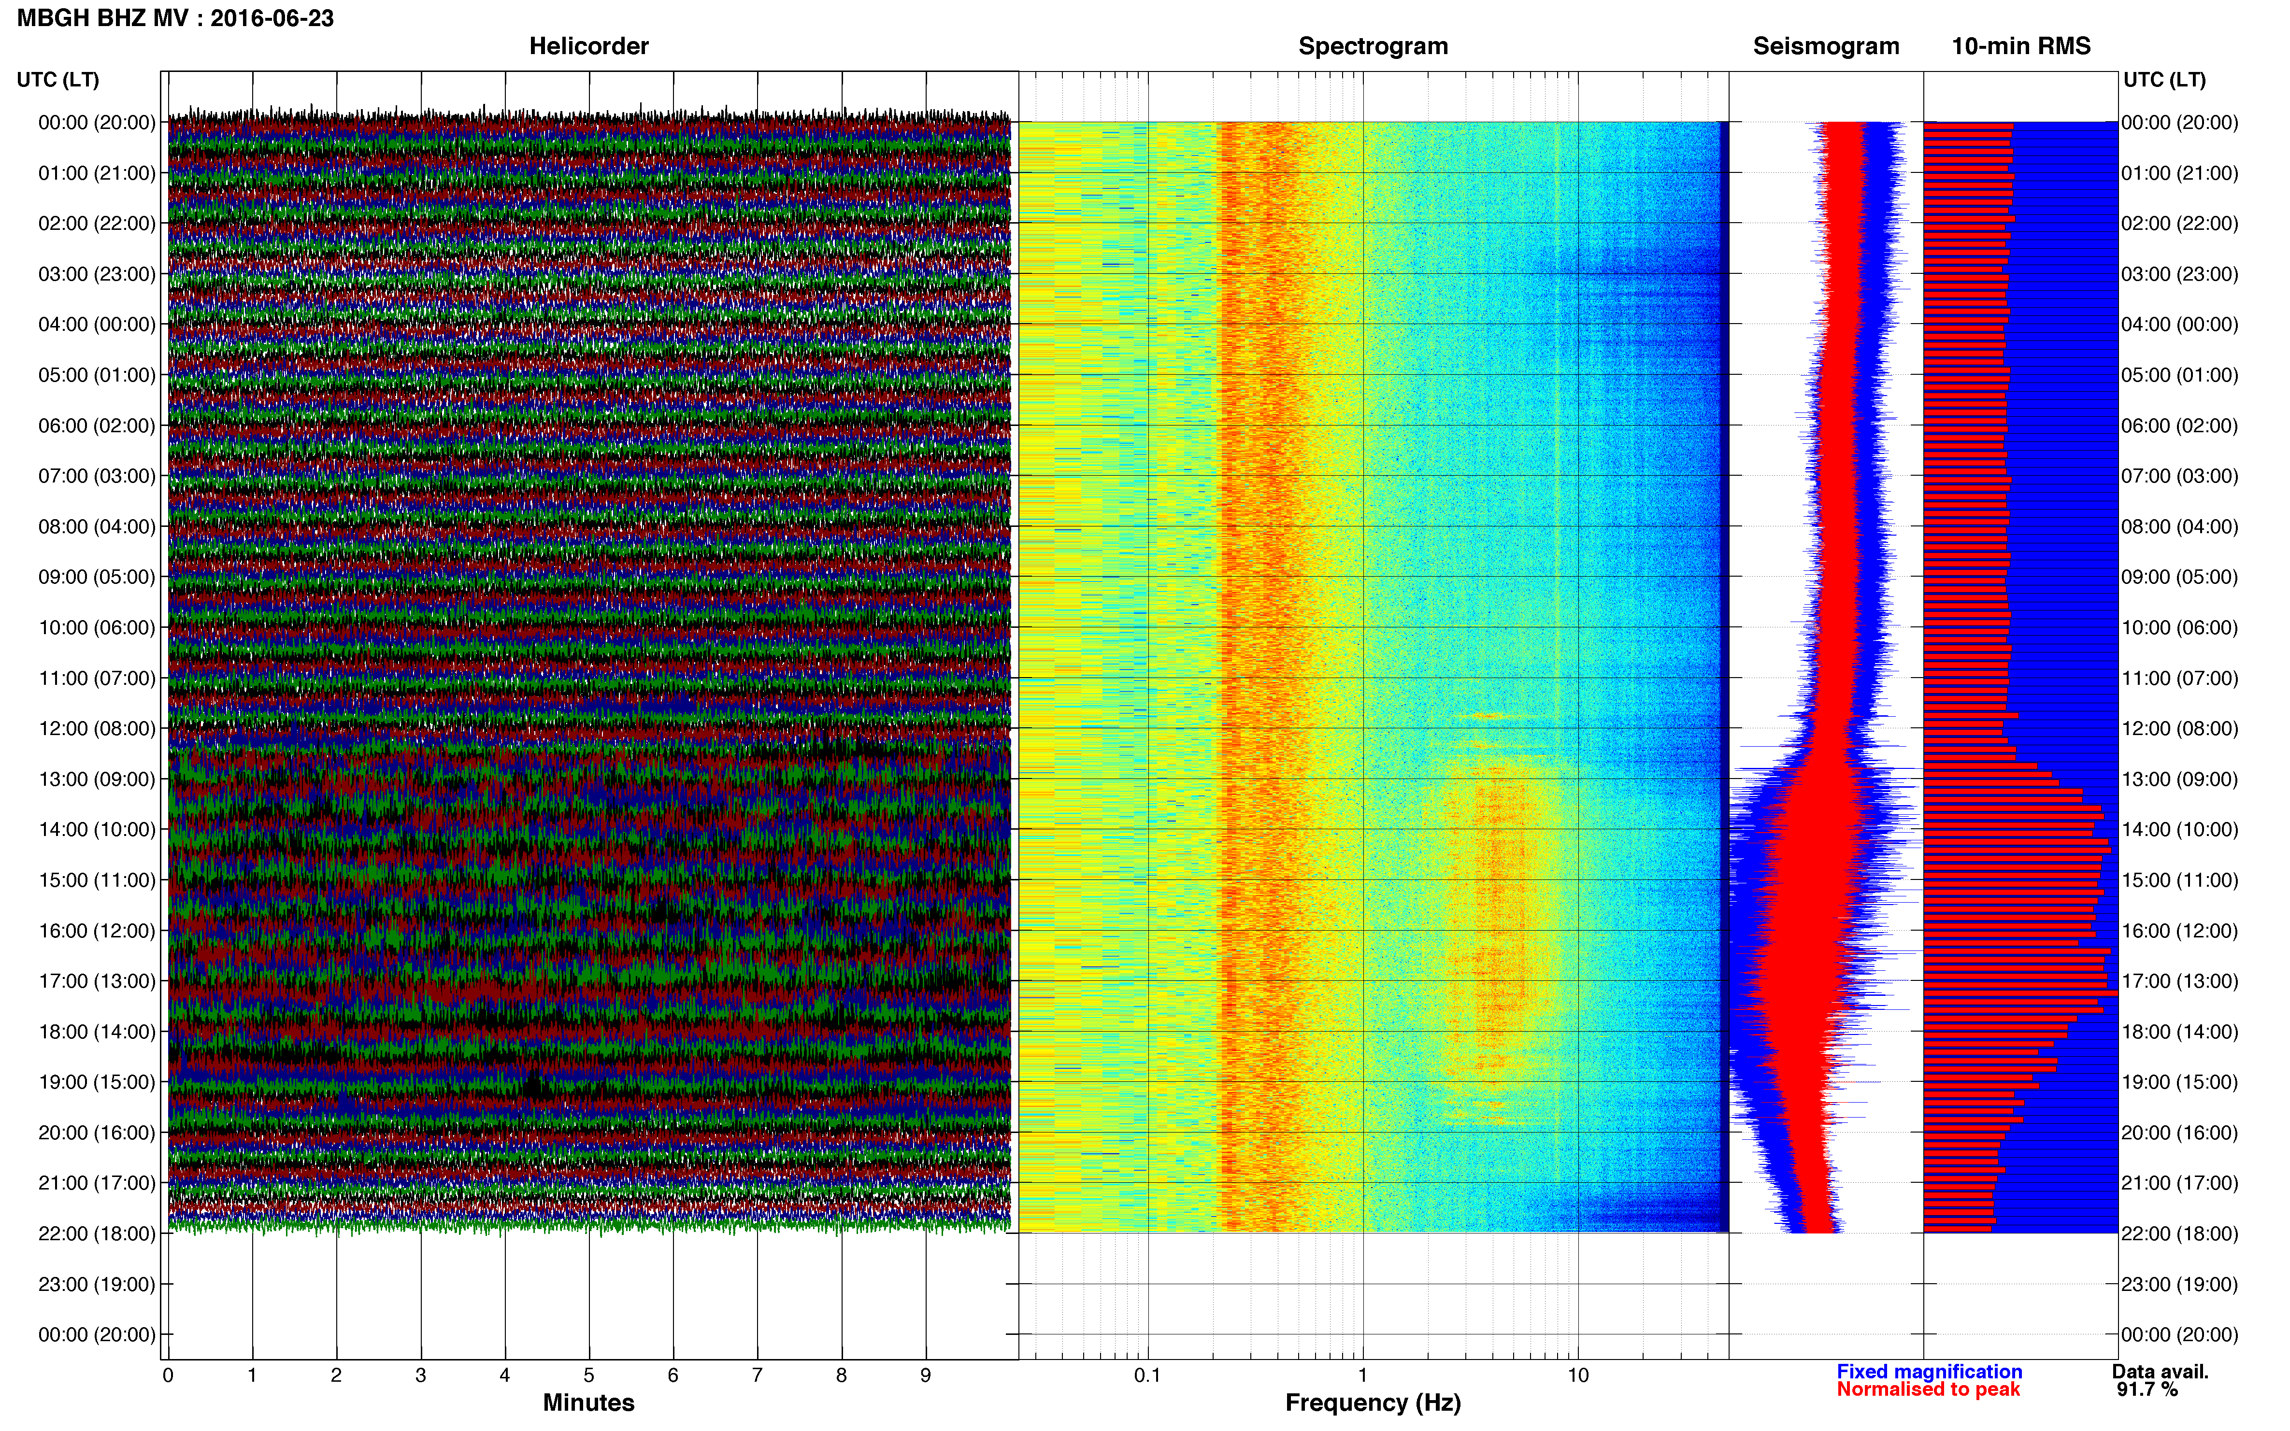This screenshot has width=2290, height=1431.
Task: Click left time label 21:00 (17:00)
Action: [97, 1183]
